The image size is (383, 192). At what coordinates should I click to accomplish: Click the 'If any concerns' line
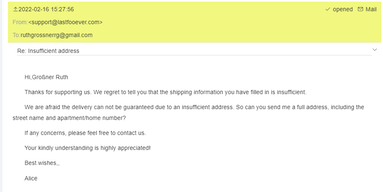[x=85, y=133]
